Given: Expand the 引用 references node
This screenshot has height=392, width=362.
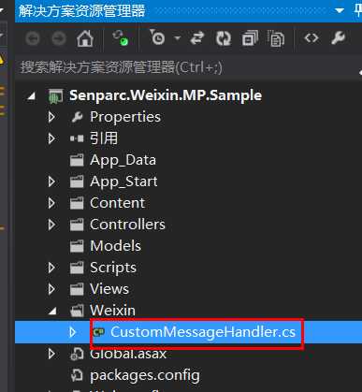Looking at the screenshot, I should click(x=51, y=138).
